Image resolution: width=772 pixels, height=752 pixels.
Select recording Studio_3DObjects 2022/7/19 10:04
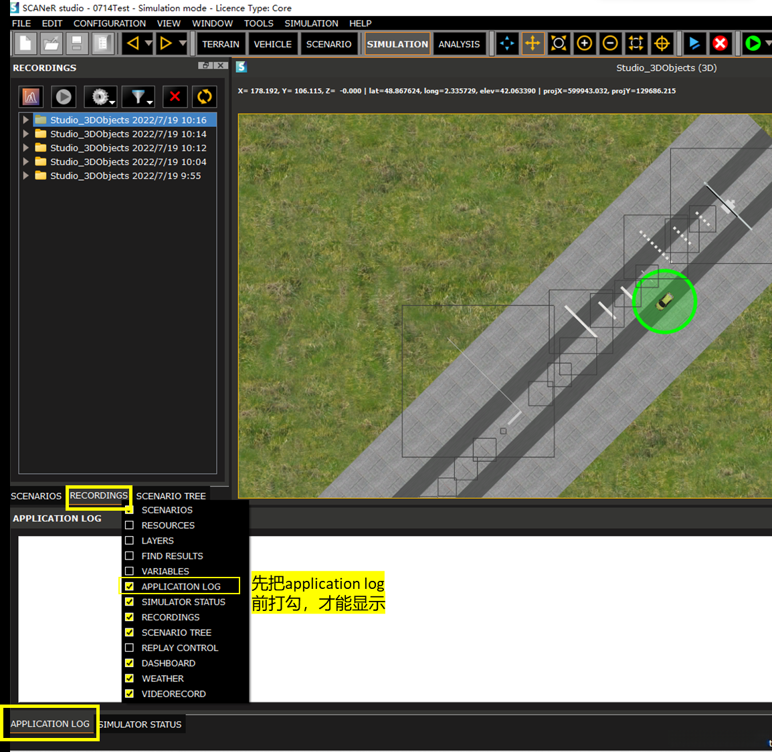[128, 162]
